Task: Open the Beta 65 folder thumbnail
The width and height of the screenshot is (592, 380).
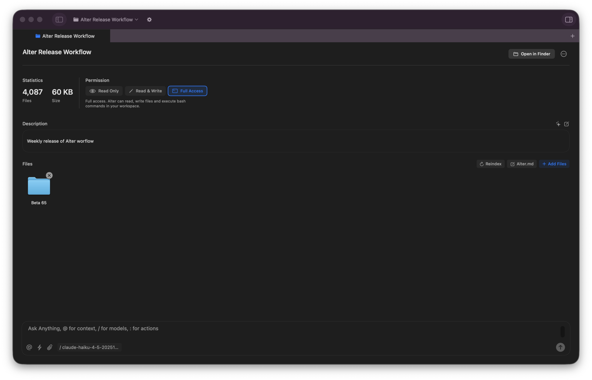Action: click(39, 186)
